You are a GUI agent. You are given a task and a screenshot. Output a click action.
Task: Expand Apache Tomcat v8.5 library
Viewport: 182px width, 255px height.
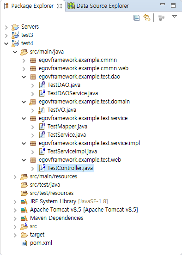pyautogui.click(x=15, y=210)
